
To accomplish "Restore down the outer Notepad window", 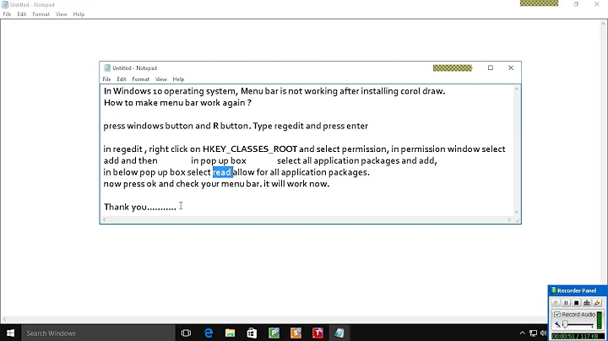I will click(x=576, y=4).
